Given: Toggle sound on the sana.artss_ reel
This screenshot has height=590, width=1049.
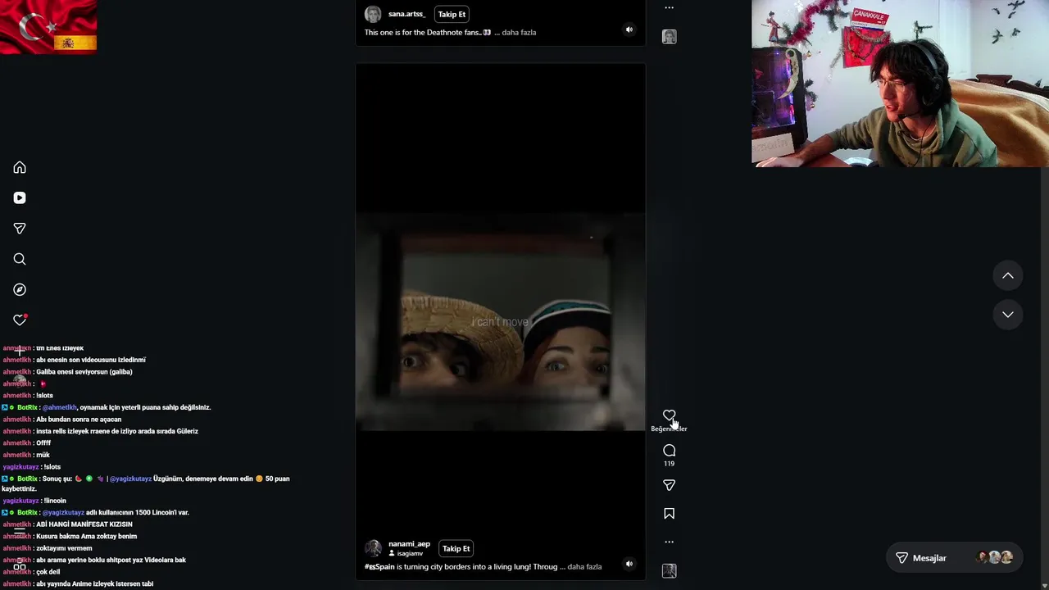Looking at the screenshot, I should point(629,29).
